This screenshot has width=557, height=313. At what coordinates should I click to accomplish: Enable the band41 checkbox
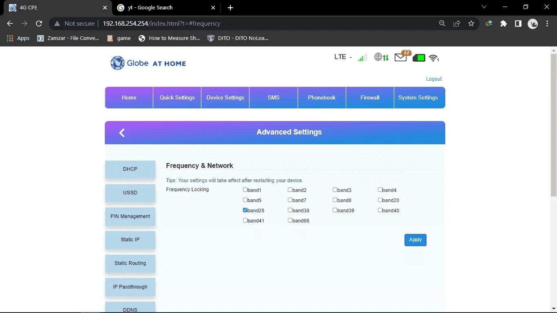click(x=245, y=220)
